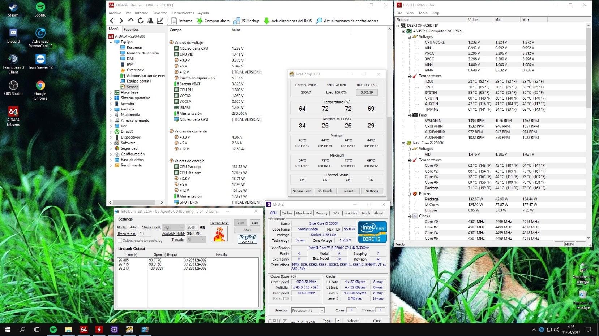Switch to Favoritos tab in AIDA64
Image resolution: width=599 pixels, height=336 pixels.
tap(131, 29)
